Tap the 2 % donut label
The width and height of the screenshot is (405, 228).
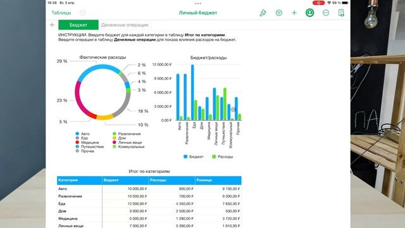pos(142,65)
